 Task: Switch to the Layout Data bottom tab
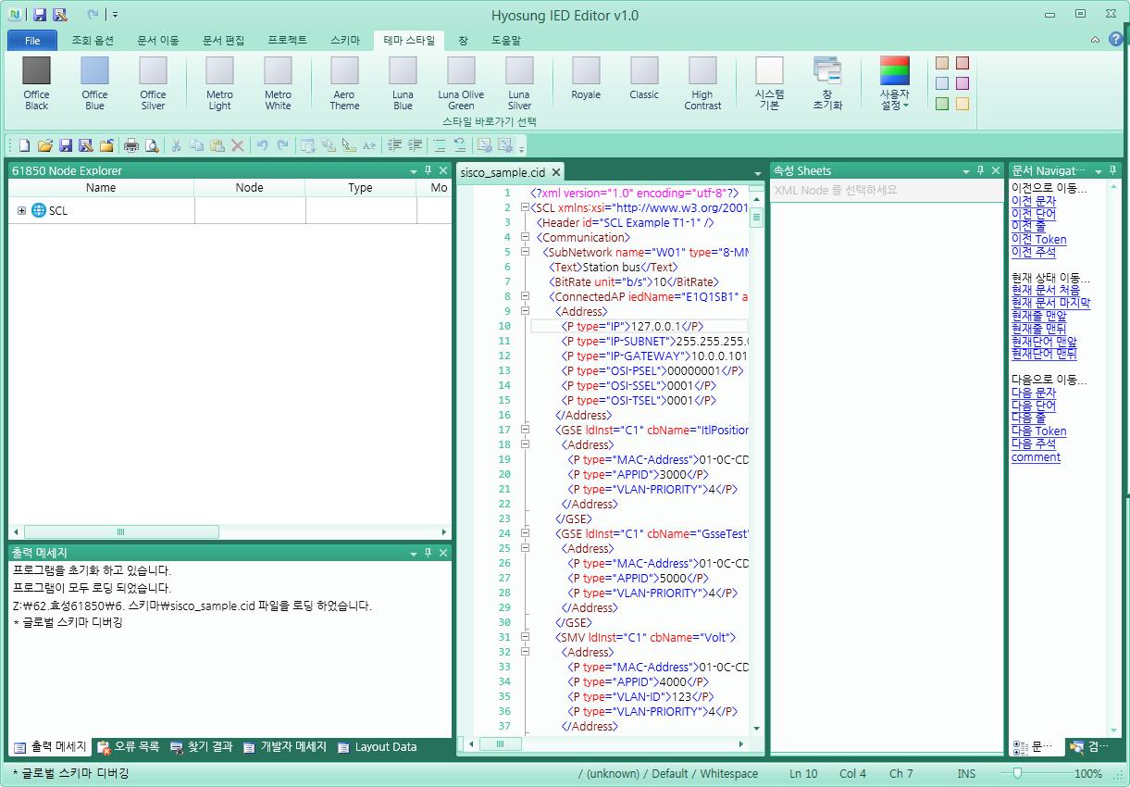[377, 747]
